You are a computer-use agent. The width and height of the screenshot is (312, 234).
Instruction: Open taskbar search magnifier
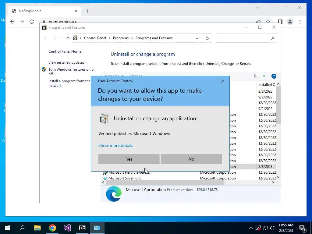22,228
